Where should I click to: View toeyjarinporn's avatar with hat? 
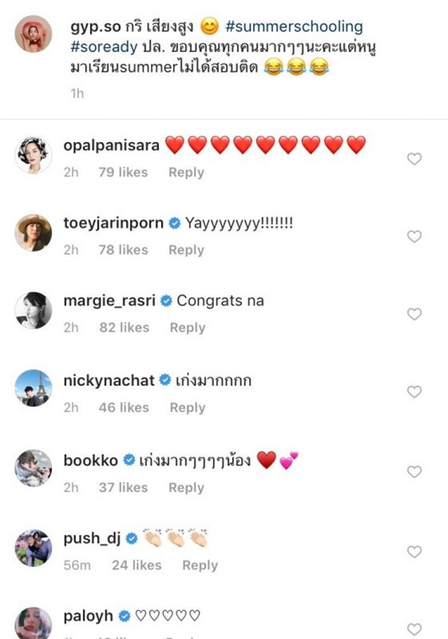pos(33,233)
